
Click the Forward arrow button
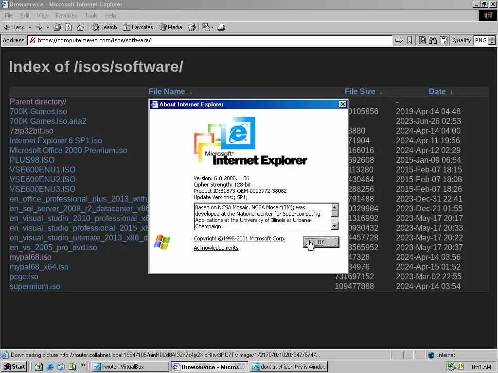point(39,27)
